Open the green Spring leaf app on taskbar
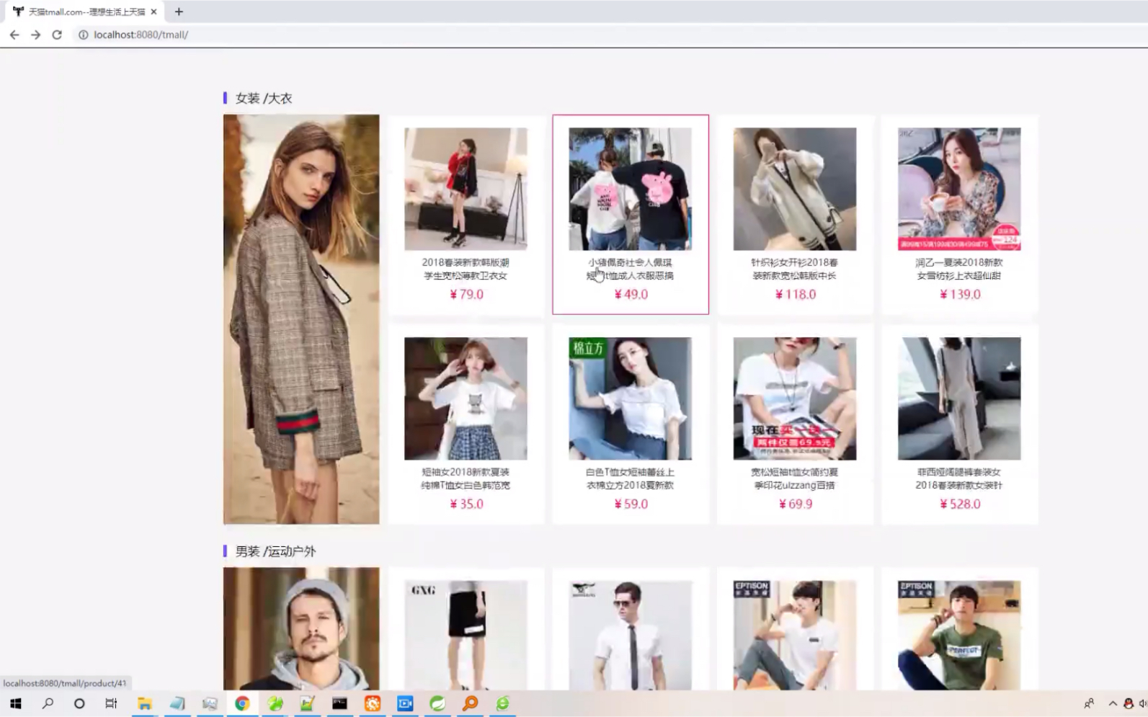 coord(437,703)
